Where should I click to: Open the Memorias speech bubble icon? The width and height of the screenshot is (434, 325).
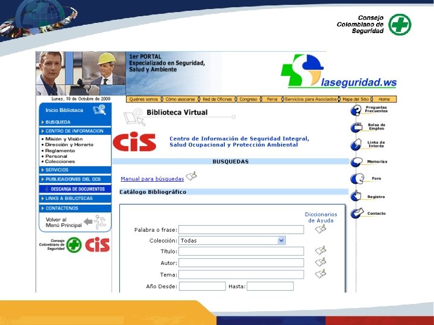(x=356, y=162)
